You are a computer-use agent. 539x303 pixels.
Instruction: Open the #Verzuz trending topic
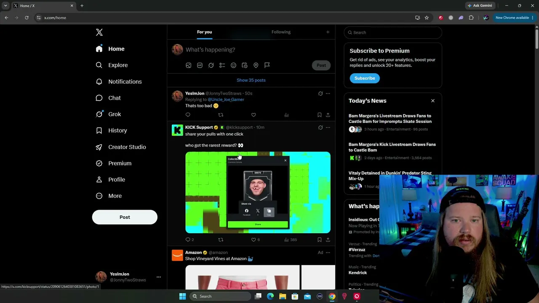[357, 250]
